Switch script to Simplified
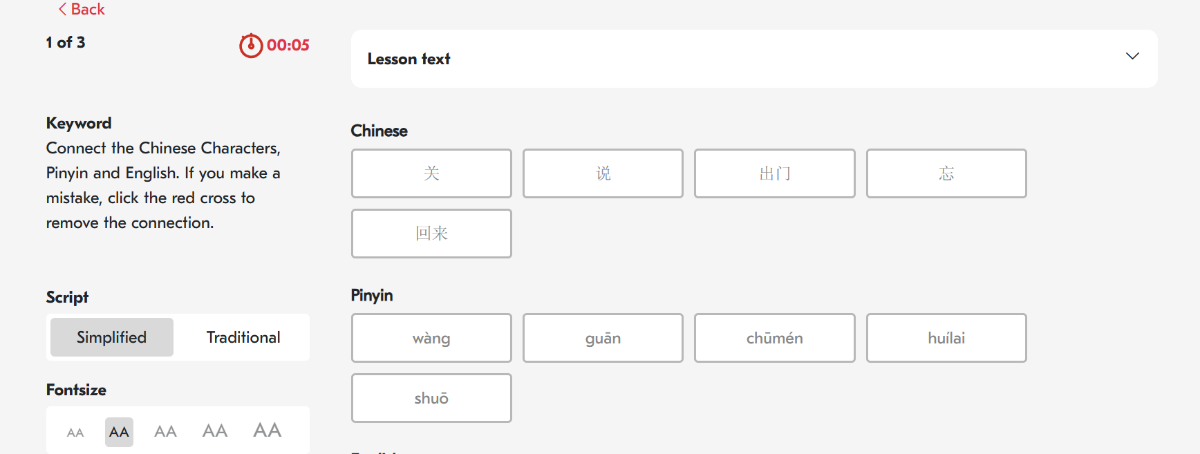The image size is (1200, 454). click(x=112, y=337)
